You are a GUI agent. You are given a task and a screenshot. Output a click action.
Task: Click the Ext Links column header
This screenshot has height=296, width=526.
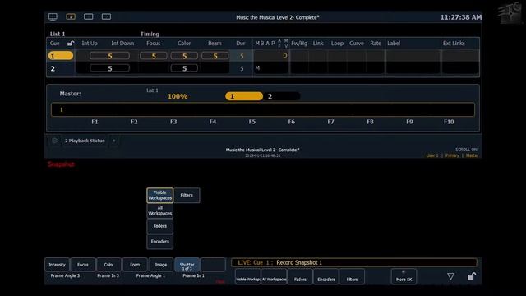coord(454,44)
